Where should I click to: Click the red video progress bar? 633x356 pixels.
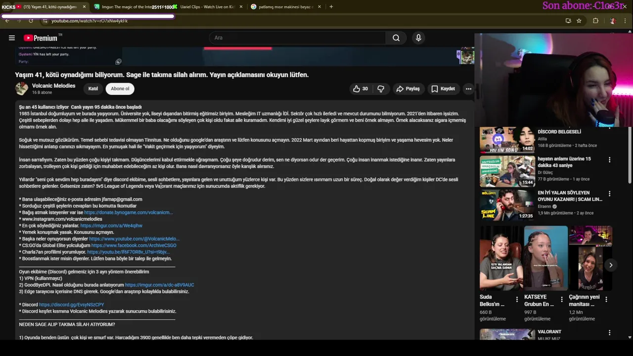pos(237,48)
